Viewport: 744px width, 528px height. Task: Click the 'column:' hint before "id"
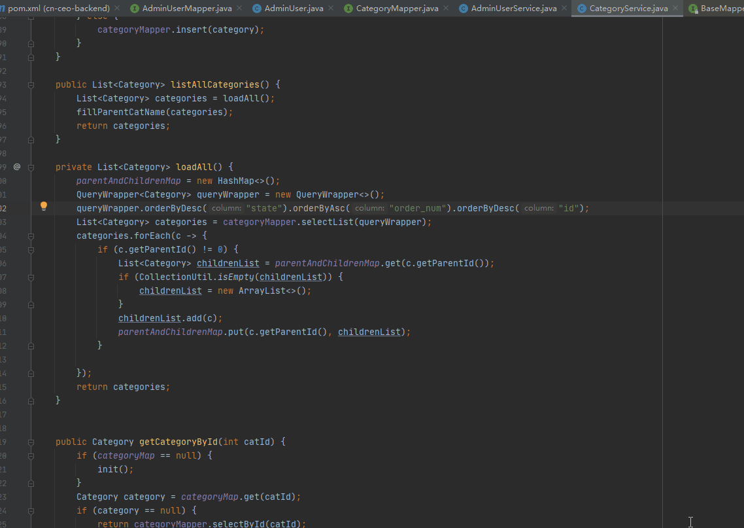pos(539,208)
